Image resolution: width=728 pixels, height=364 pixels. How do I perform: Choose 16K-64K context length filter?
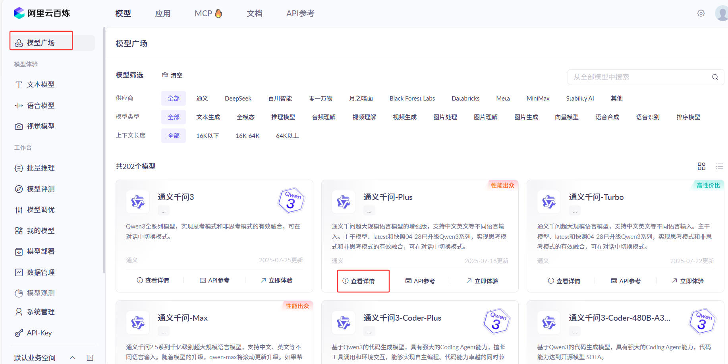[247, 136]
